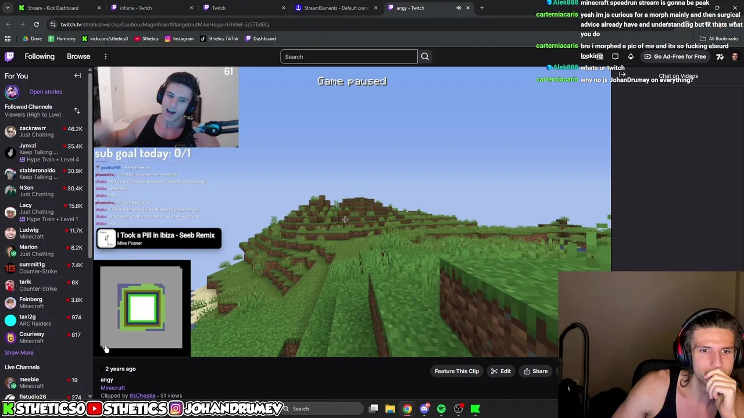Open the Following page
Image resolution: width=744 pixels, height=418 pixels.
click(40, 56)
